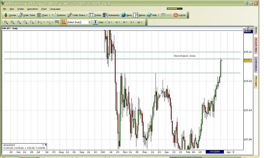This screenshot has width=264, height=158.
Task: Open the Positions window
Action: tap(59, 15)
